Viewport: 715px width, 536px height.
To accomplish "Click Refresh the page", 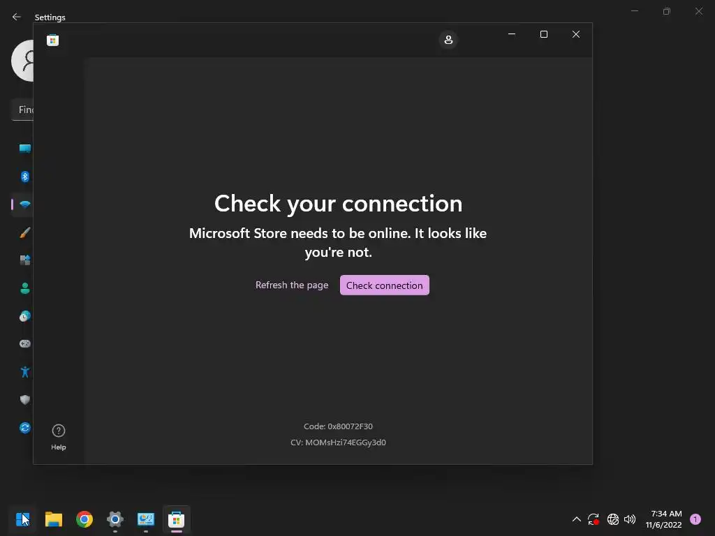I will point(292,285).
